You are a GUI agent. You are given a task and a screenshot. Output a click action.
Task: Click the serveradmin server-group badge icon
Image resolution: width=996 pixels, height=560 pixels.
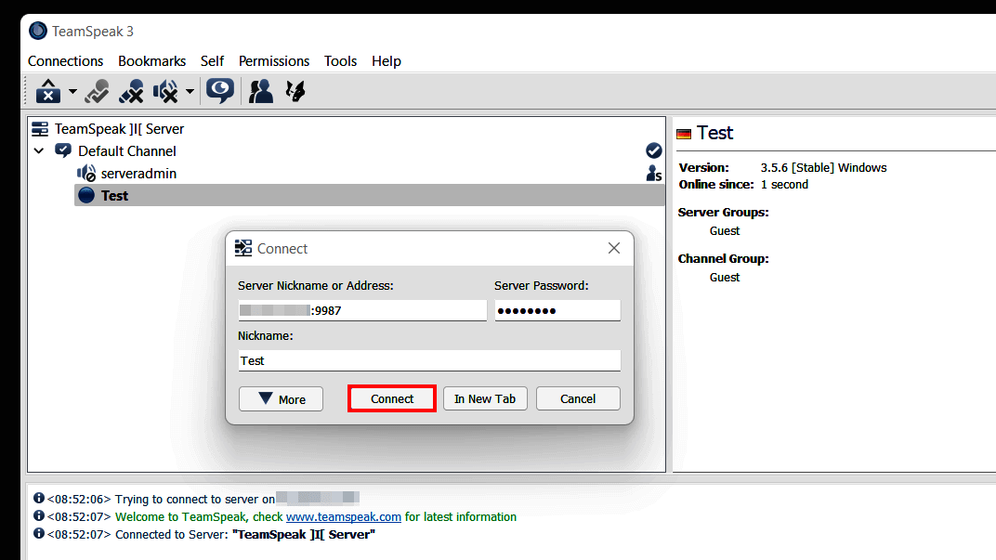(x=654, y=174)
